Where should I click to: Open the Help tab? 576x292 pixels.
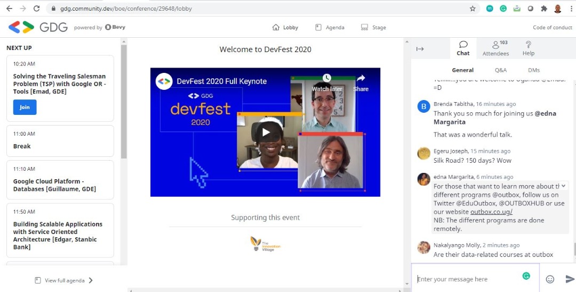click(x=528, y=48)
